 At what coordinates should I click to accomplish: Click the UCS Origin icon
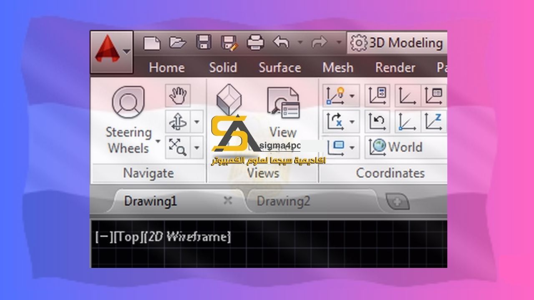(x=408, y=121)
